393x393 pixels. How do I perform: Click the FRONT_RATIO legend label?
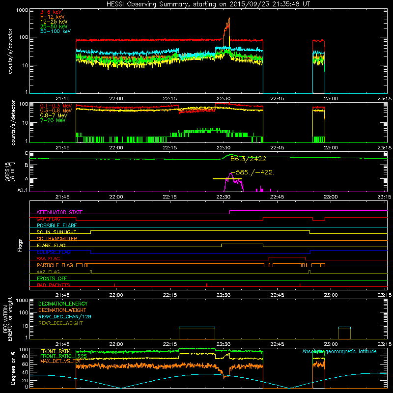tap(56, 351)
